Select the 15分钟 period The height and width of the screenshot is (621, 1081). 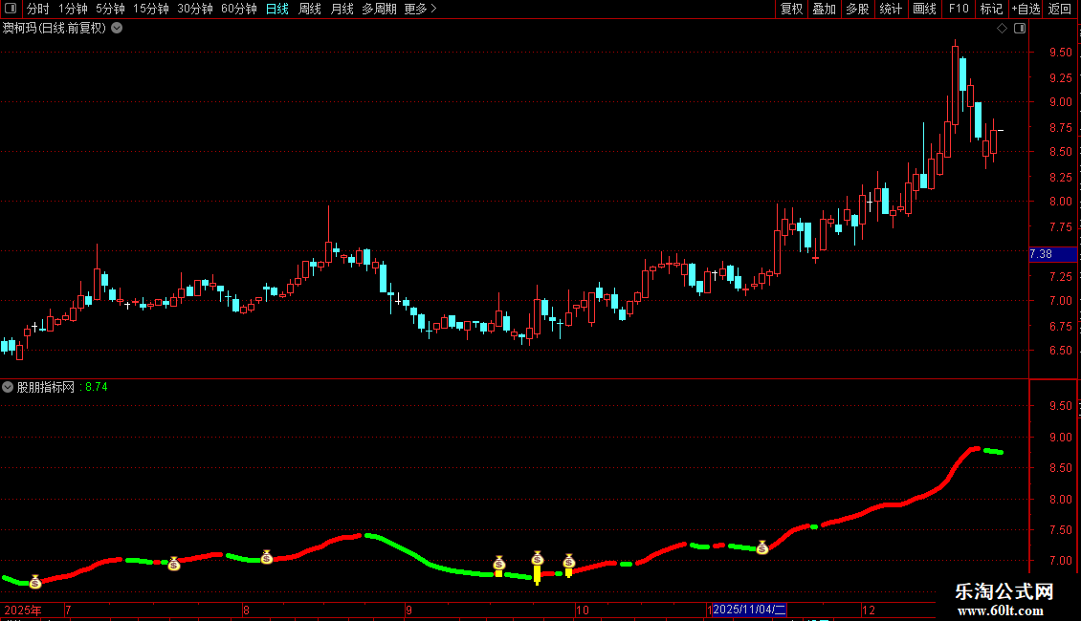click(151, 9)
